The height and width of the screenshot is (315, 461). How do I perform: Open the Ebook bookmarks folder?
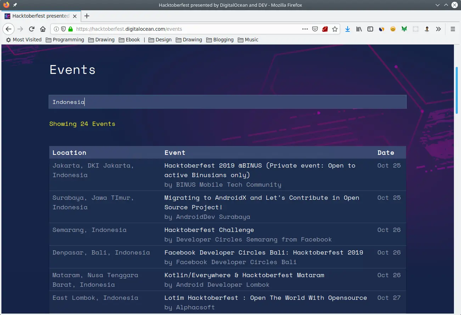pos(129,40)
